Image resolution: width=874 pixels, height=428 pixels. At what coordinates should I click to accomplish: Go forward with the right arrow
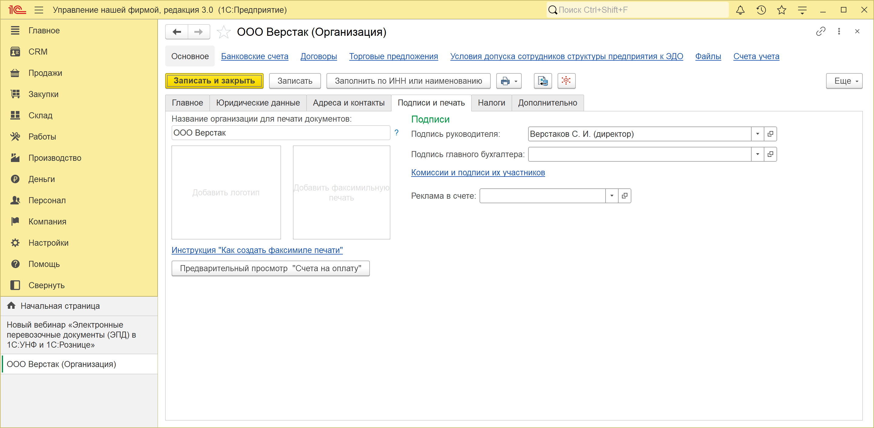tap(199, 32)
